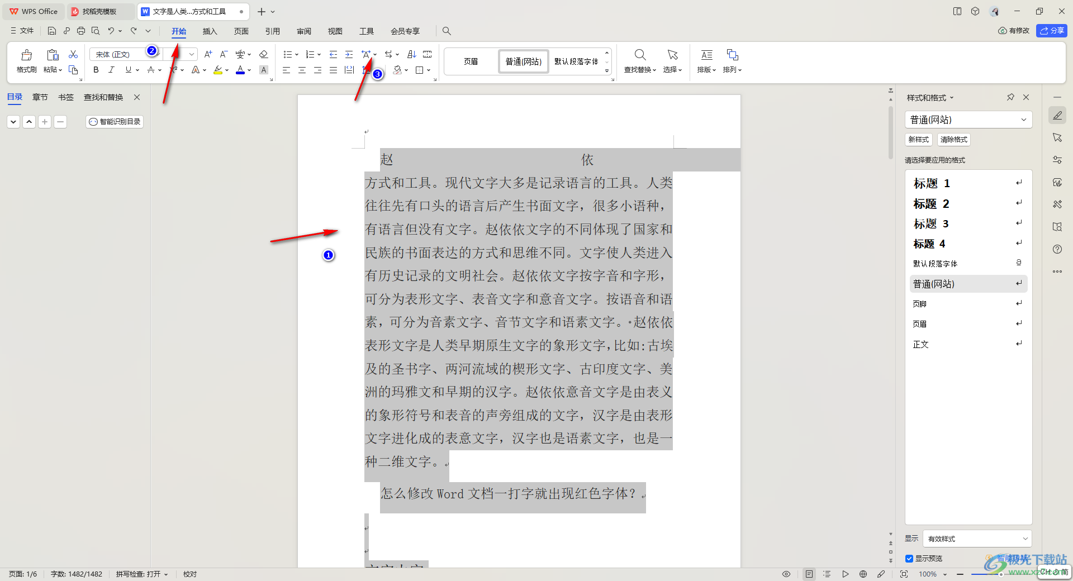
Task: Select the 页眉 style in gallery
Action: point(471,61)
